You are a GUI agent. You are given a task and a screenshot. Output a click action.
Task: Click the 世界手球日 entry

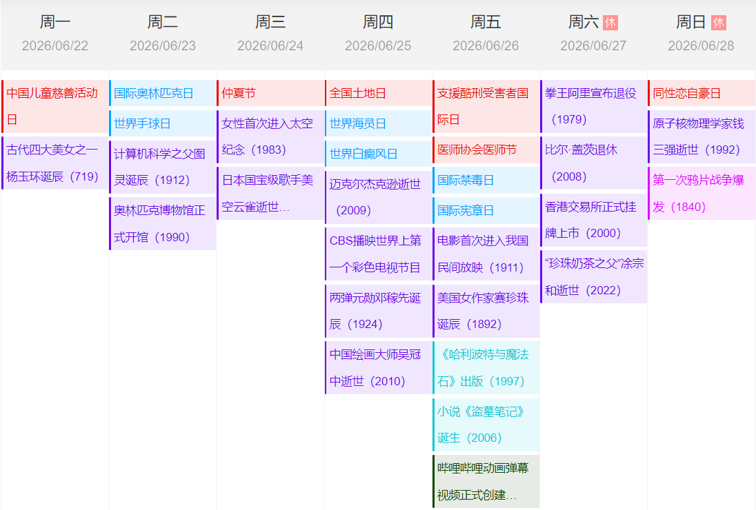163,124
